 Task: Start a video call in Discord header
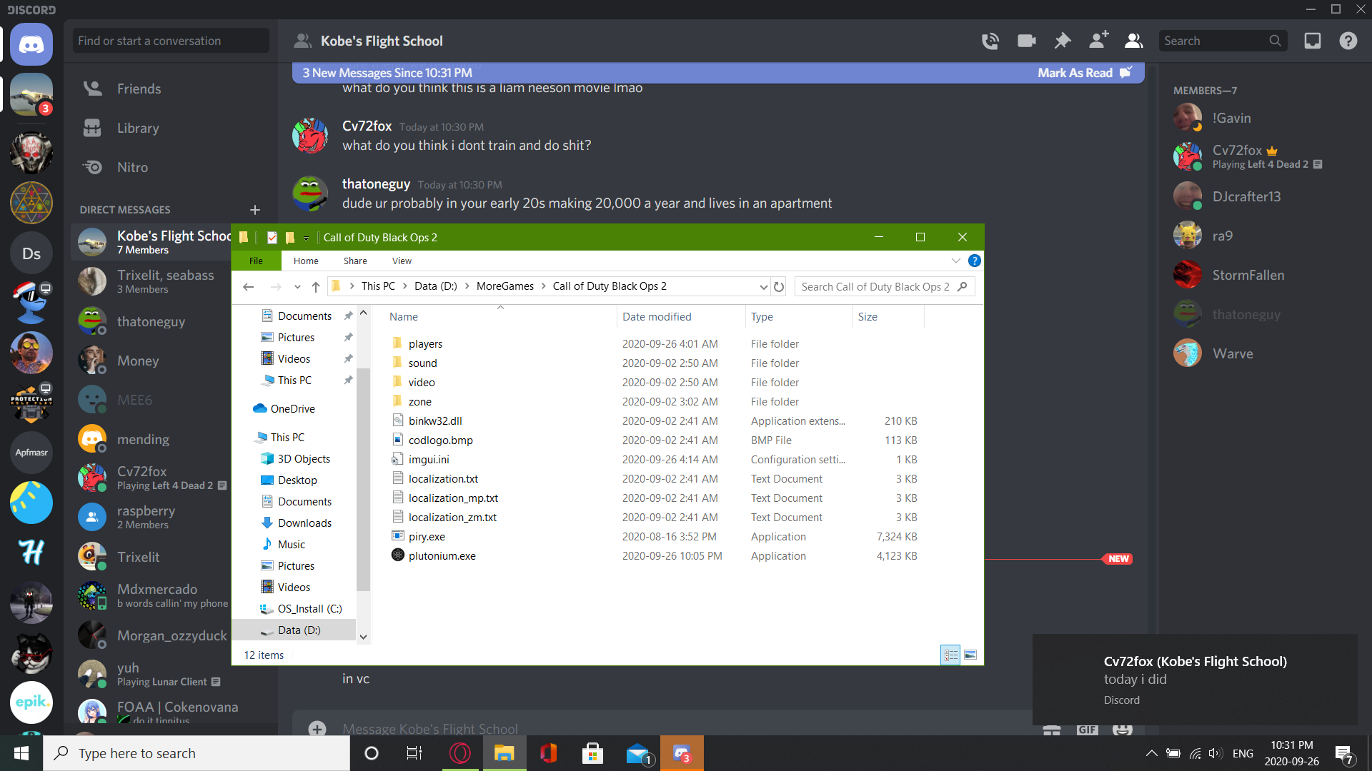tap(1026, 41)
